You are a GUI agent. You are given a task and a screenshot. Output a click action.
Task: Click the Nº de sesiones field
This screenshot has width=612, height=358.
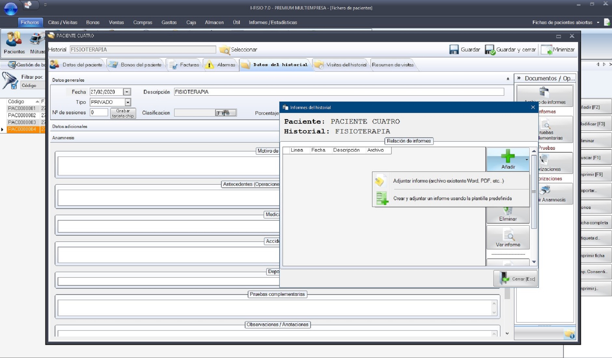(99, 112)
